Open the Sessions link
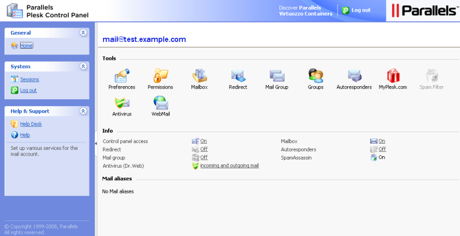Image resolution: width=460 pixels, height=236 pixels. point(30,79)
